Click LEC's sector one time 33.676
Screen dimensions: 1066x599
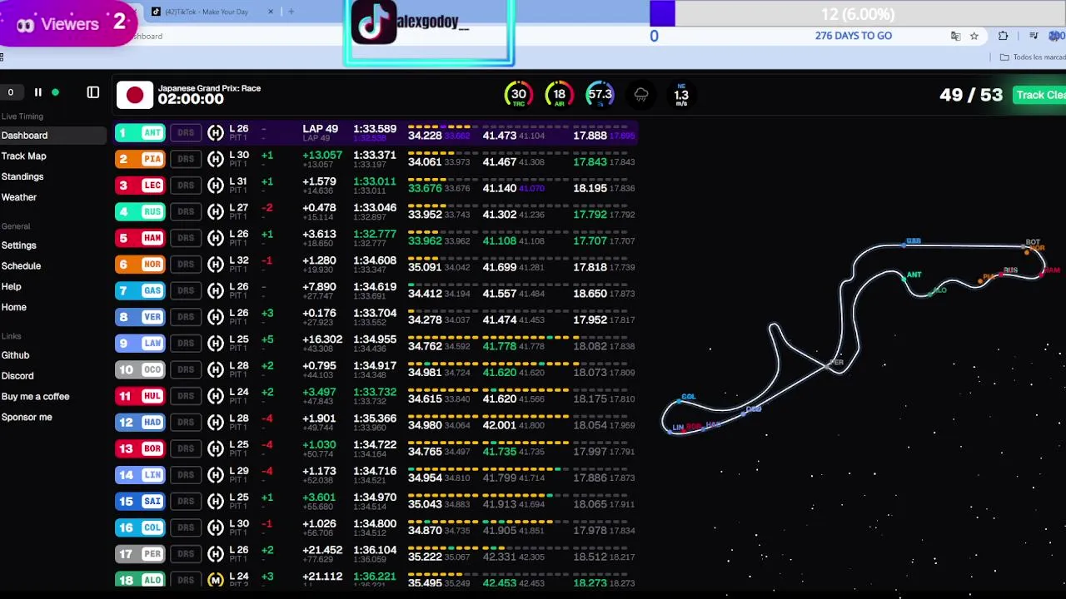pyautogui.click(x=425, y=188)
